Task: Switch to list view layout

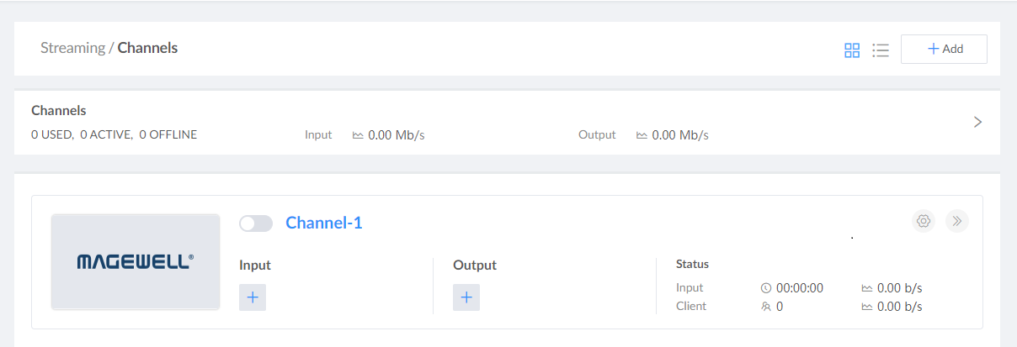Action: [x=881, y=50]
